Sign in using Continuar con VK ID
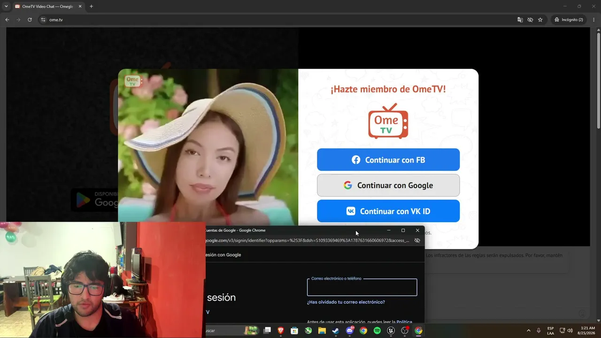601x338 pixels. tap(388, 211)
